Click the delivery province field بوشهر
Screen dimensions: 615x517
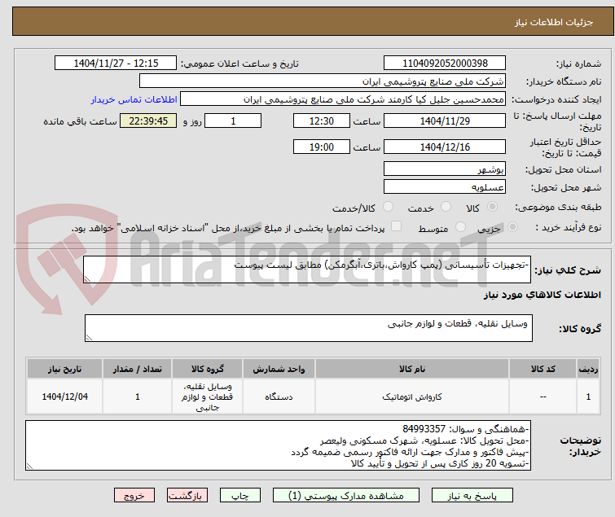[x=445, y=169]
